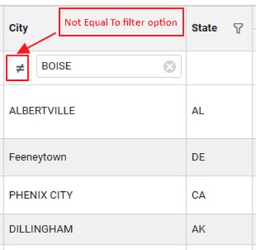
Task: Sort by the City column header
Action: tap(18, 28)
